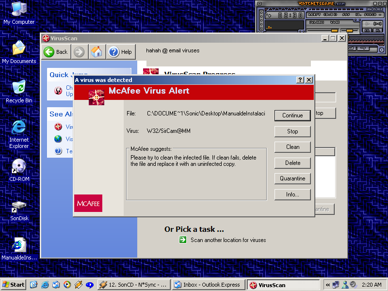Toggle the Winamp PL playlist button
Screen dimensions: 388x291
[x=379, y=31]
